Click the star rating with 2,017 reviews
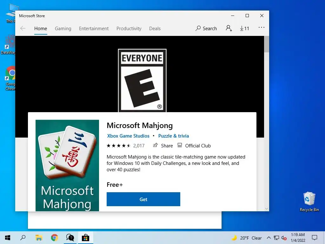 click(x=125, y=146)
